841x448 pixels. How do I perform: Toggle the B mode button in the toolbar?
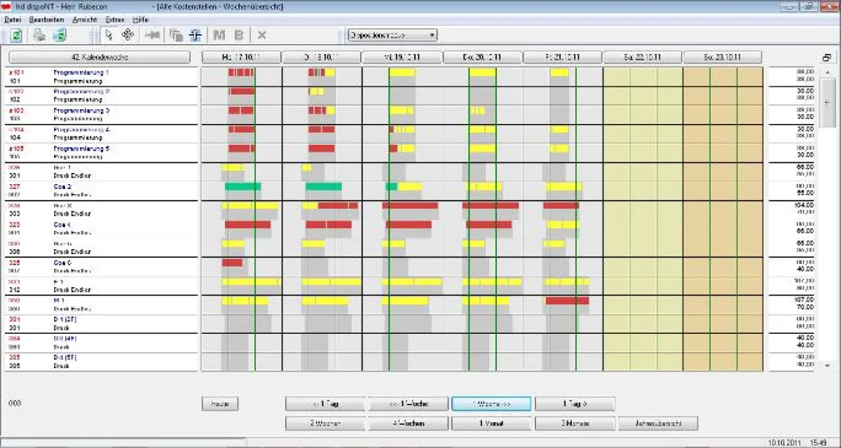pyautogui.click(x=238, y=35)
